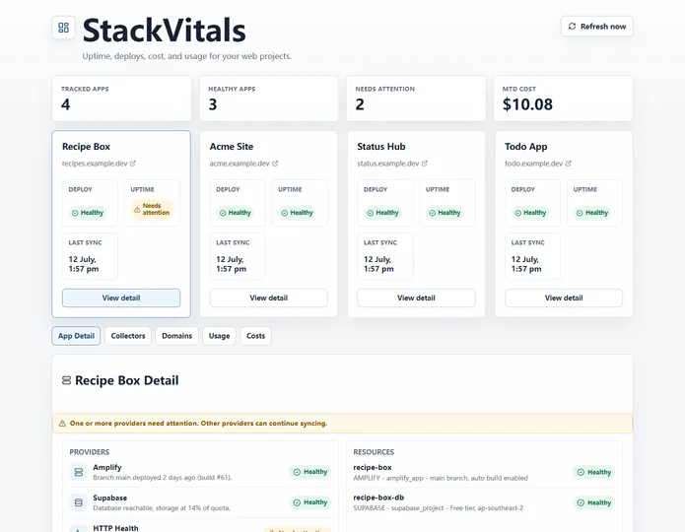
Task: Open the external link icon beside todo.example.dev
Action: tap(568, 164)
